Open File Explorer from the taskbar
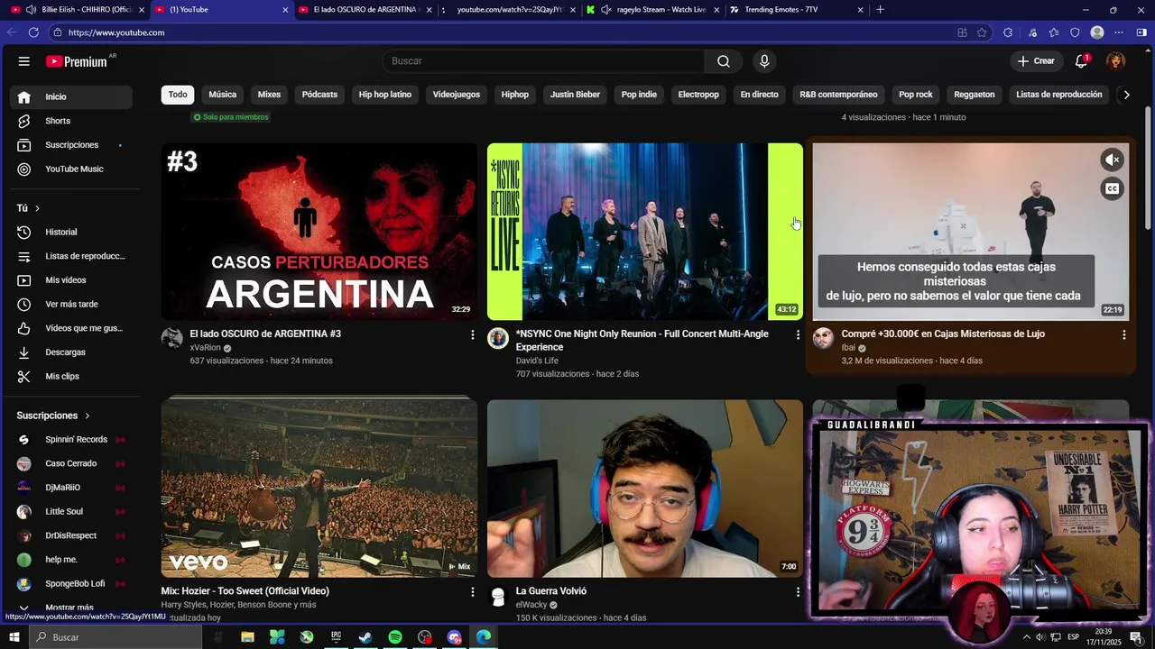The height and width of the screenshot is (649, 1155). click(x=247, y=637)
